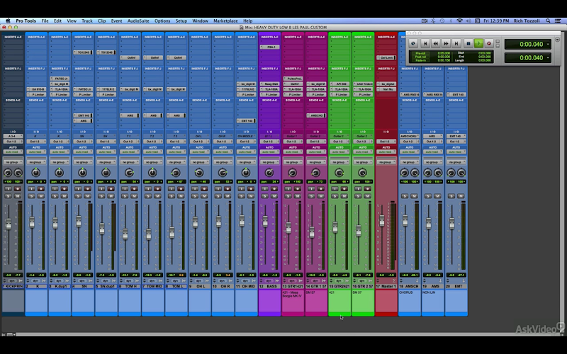This screenshot has height=354, width=567.
Task: Click the pan knob on BASS track
Action: pos(269,173)
